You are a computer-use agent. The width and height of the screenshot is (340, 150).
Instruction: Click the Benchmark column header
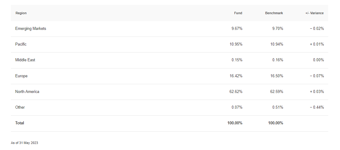[274, 13]
